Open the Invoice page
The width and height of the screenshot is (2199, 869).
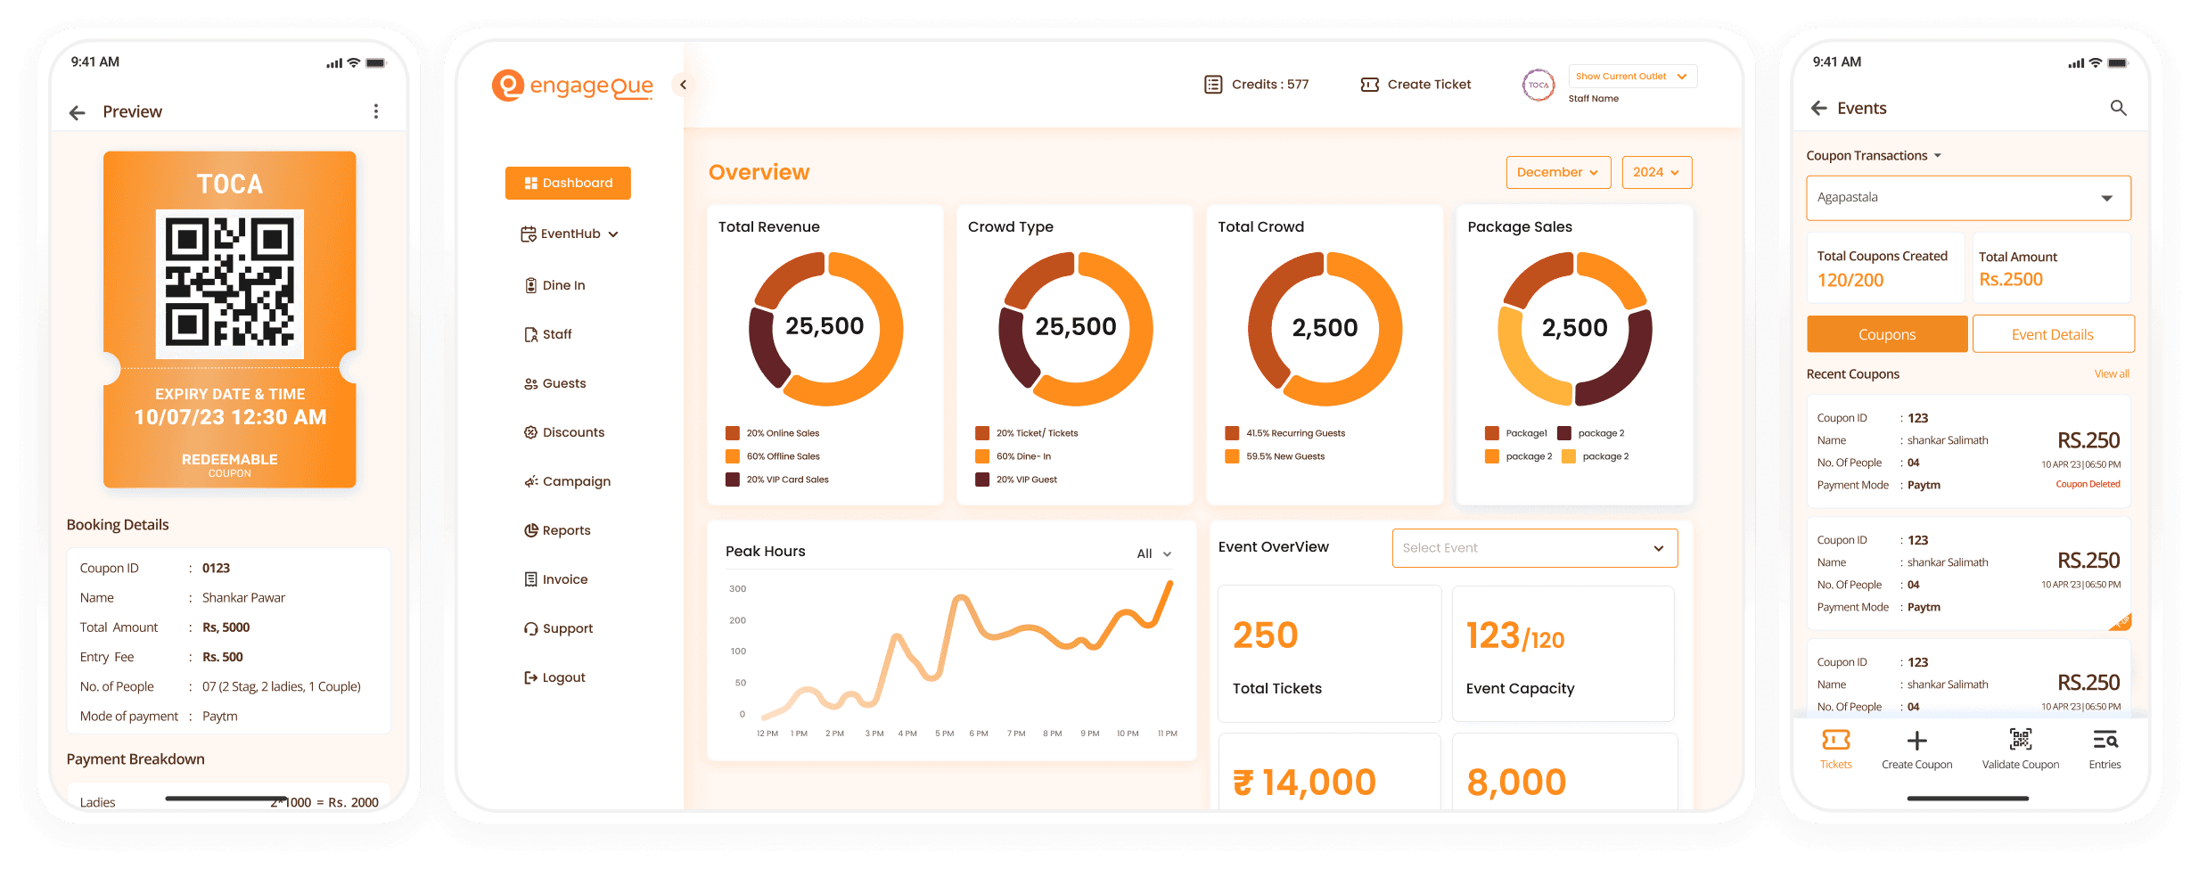[556, 579]
